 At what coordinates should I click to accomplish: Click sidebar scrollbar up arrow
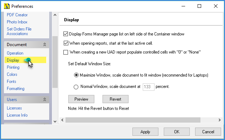[x=55, y=15]
